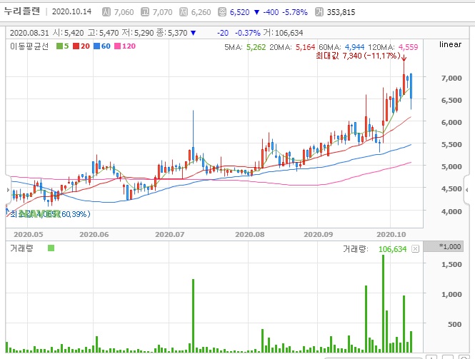Image resolution: width=475 pixels, height=359 pixels.
Task: Click the low price icon beside 6,260
Action: coord(184,12)
